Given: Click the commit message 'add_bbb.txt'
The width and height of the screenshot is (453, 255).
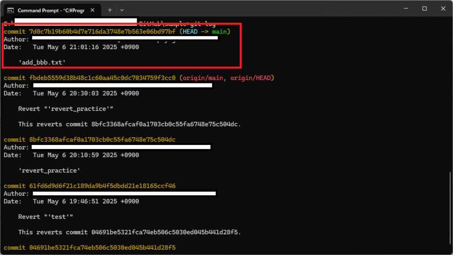Looking at the screenshot, I should pos(42,62).
